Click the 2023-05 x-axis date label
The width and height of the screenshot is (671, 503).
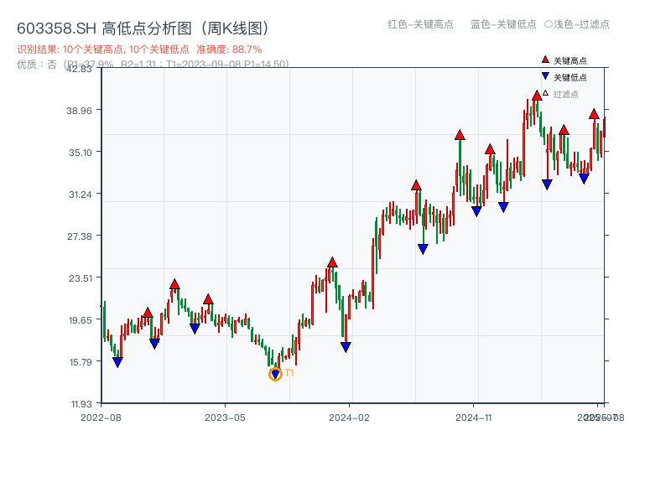pos(225,417)
